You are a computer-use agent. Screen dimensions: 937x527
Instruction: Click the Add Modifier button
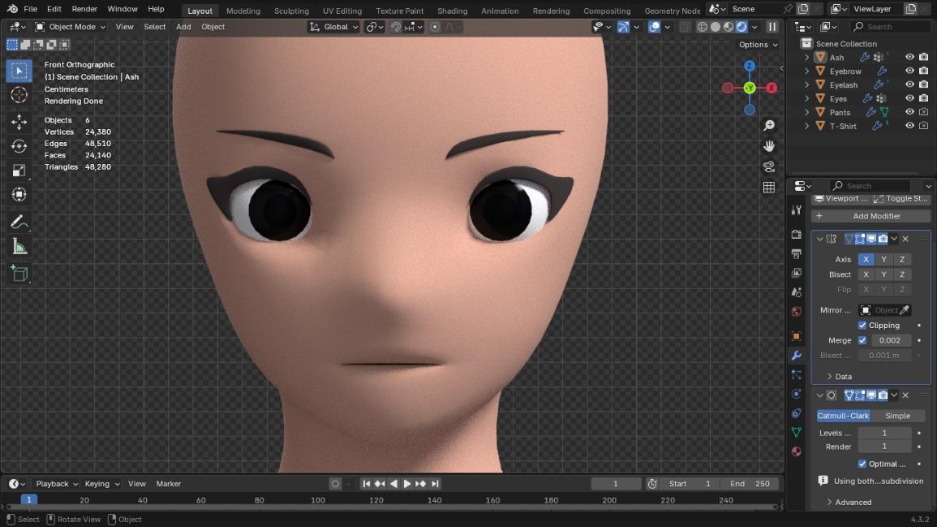point(870,216)
